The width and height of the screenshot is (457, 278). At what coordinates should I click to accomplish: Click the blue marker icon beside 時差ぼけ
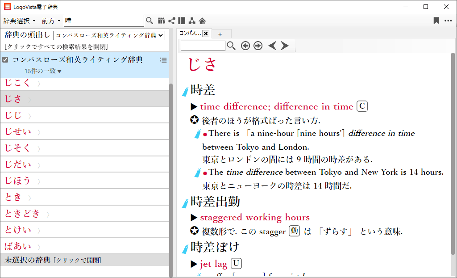(x=185, y=249)
